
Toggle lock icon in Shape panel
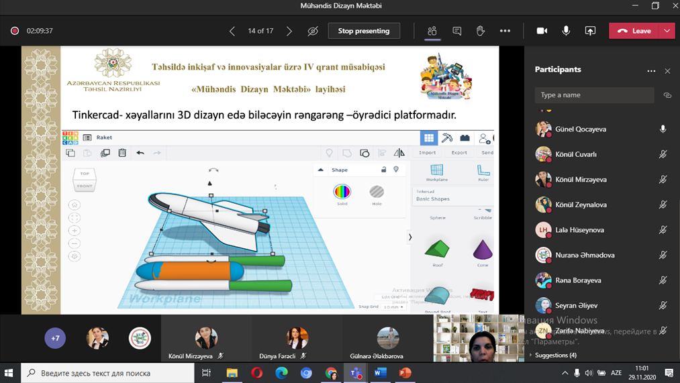pyautogui.click(x=383, y=170)
